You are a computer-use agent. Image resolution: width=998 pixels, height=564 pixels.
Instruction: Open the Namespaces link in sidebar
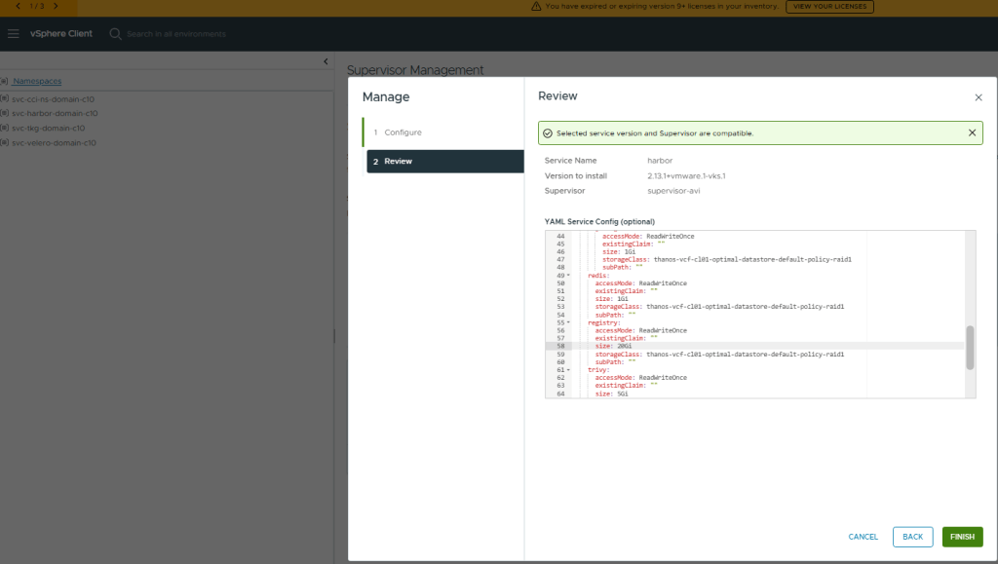(37, 81)
